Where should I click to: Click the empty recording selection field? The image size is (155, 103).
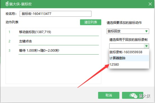127,46
